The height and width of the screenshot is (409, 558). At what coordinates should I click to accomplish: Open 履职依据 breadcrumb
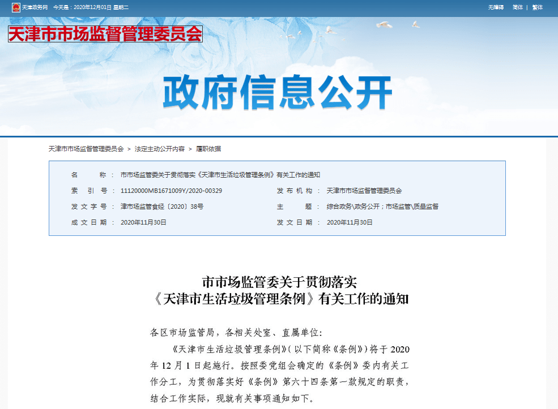coord(208,149)
